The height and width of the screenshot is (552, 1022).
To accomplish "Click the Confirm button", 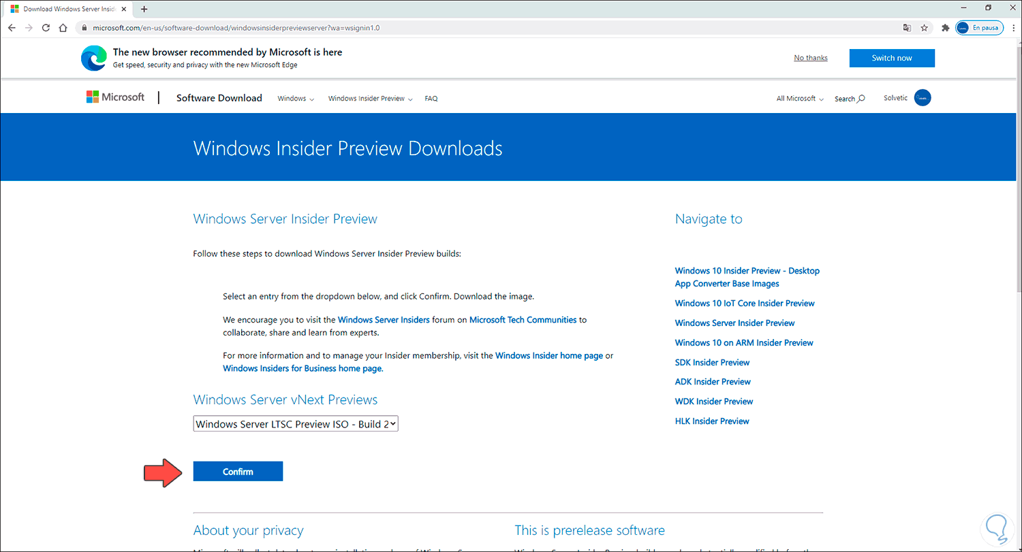I will (x=238, y=472).
